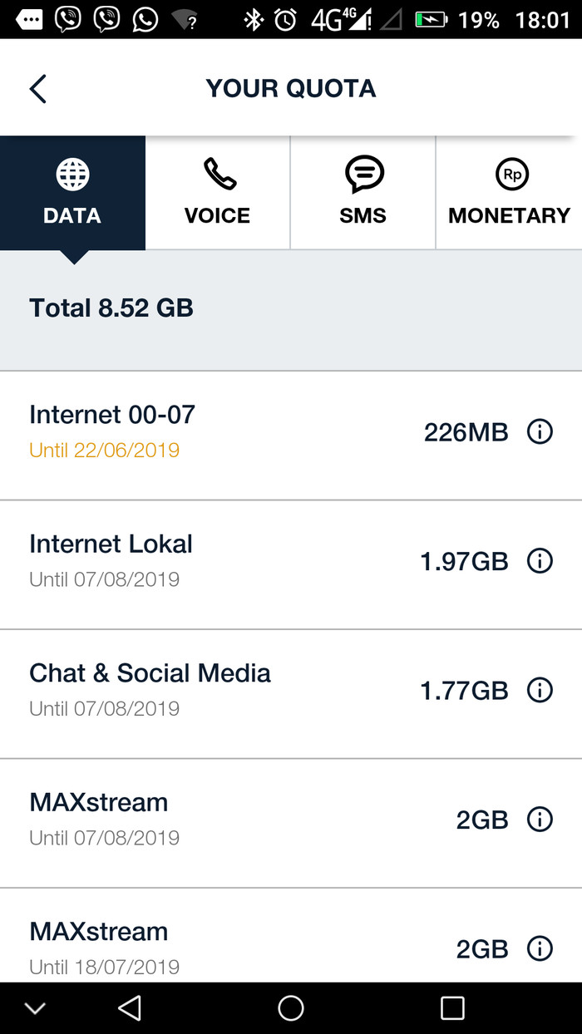Image resolution: width=582 pixels, height=1034 pixels.
Task: View info icon for Chat & Social Media
Action: (540, 690)
